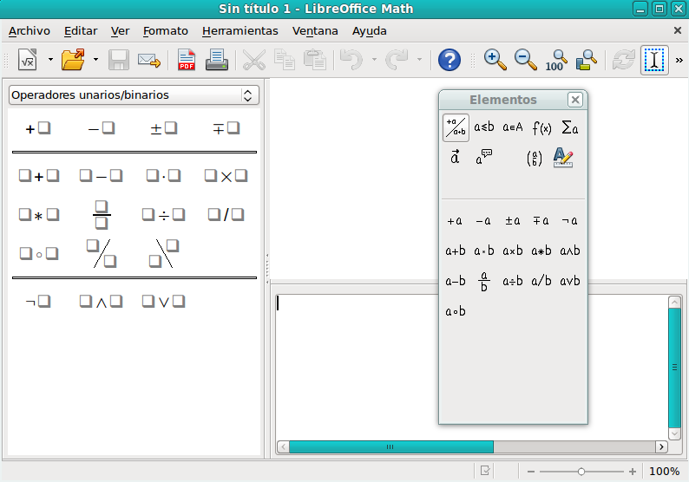Open the Operadores unarios/binarios category dropdown
Viewport: 689px width, 482px height.
[134, 95]
